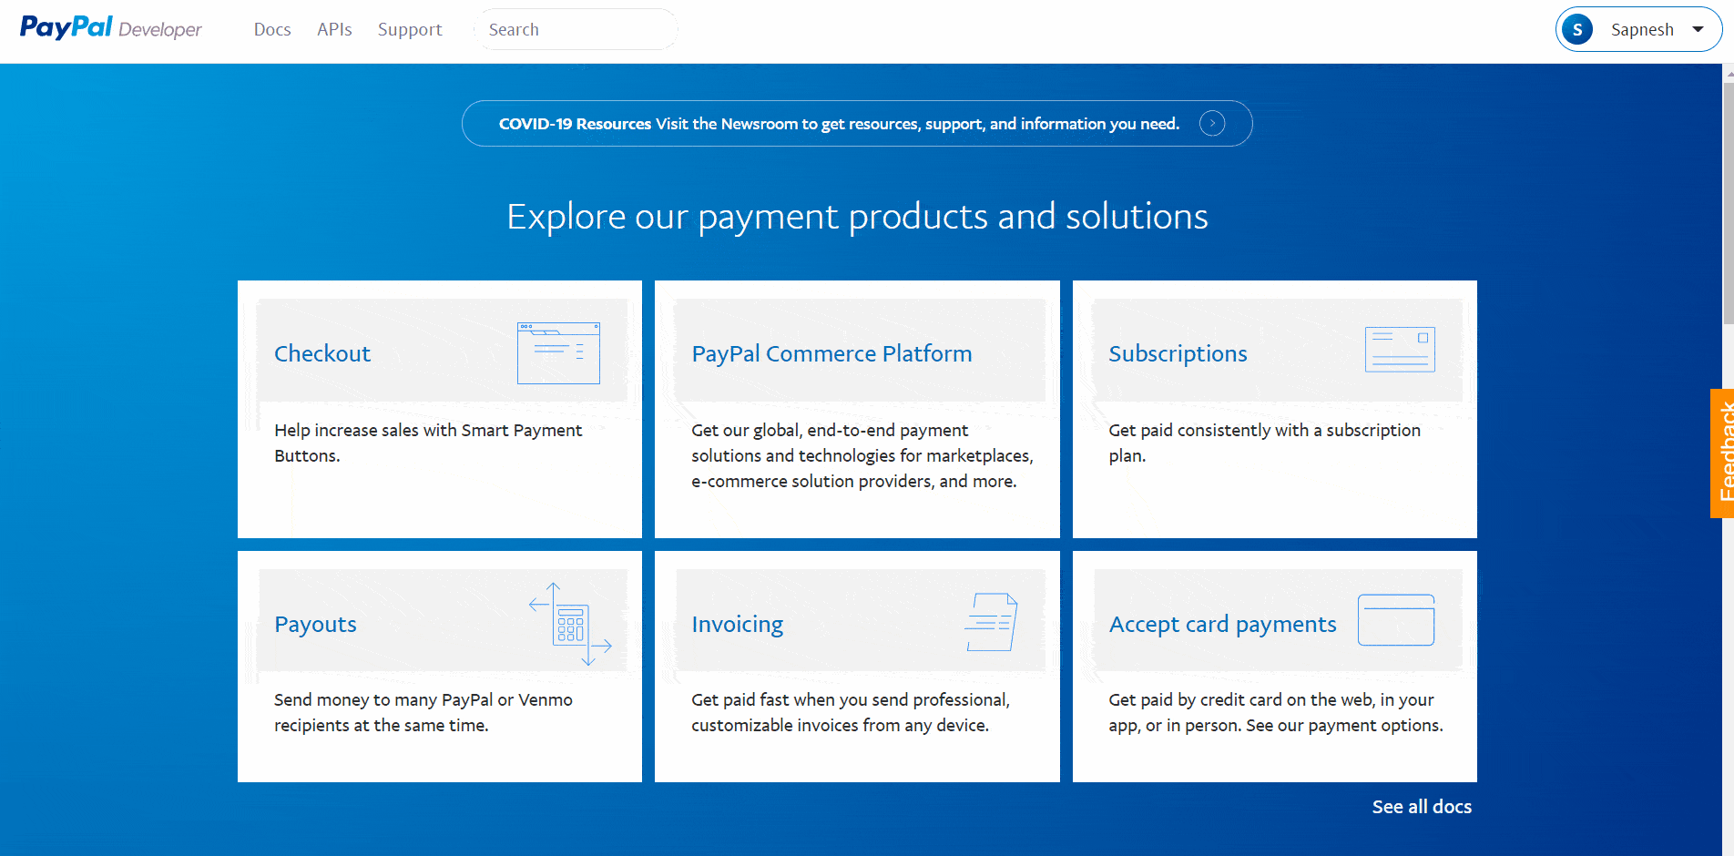The width and height of the screenshot is (1734, 856).
Task: Click the Subscriptions description about subscription plan
Action: (x=1264, y=443)
